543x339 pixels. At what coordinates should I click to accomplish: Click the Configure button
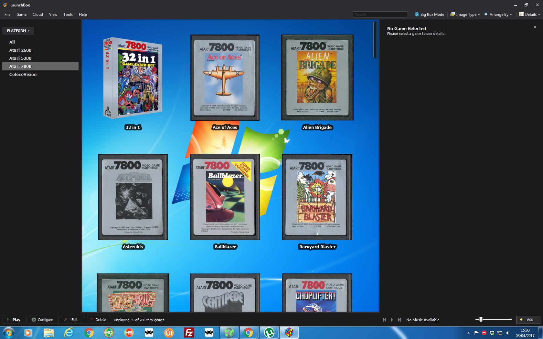click(x=44, y=320)
